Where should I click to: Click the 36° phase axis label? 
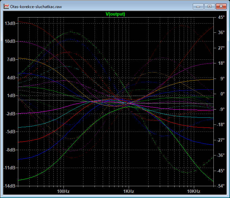(221, 32)
